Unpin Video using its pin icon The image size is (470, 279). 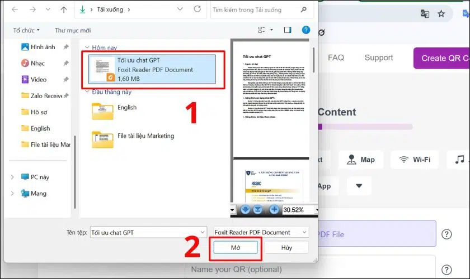(66, 79)
